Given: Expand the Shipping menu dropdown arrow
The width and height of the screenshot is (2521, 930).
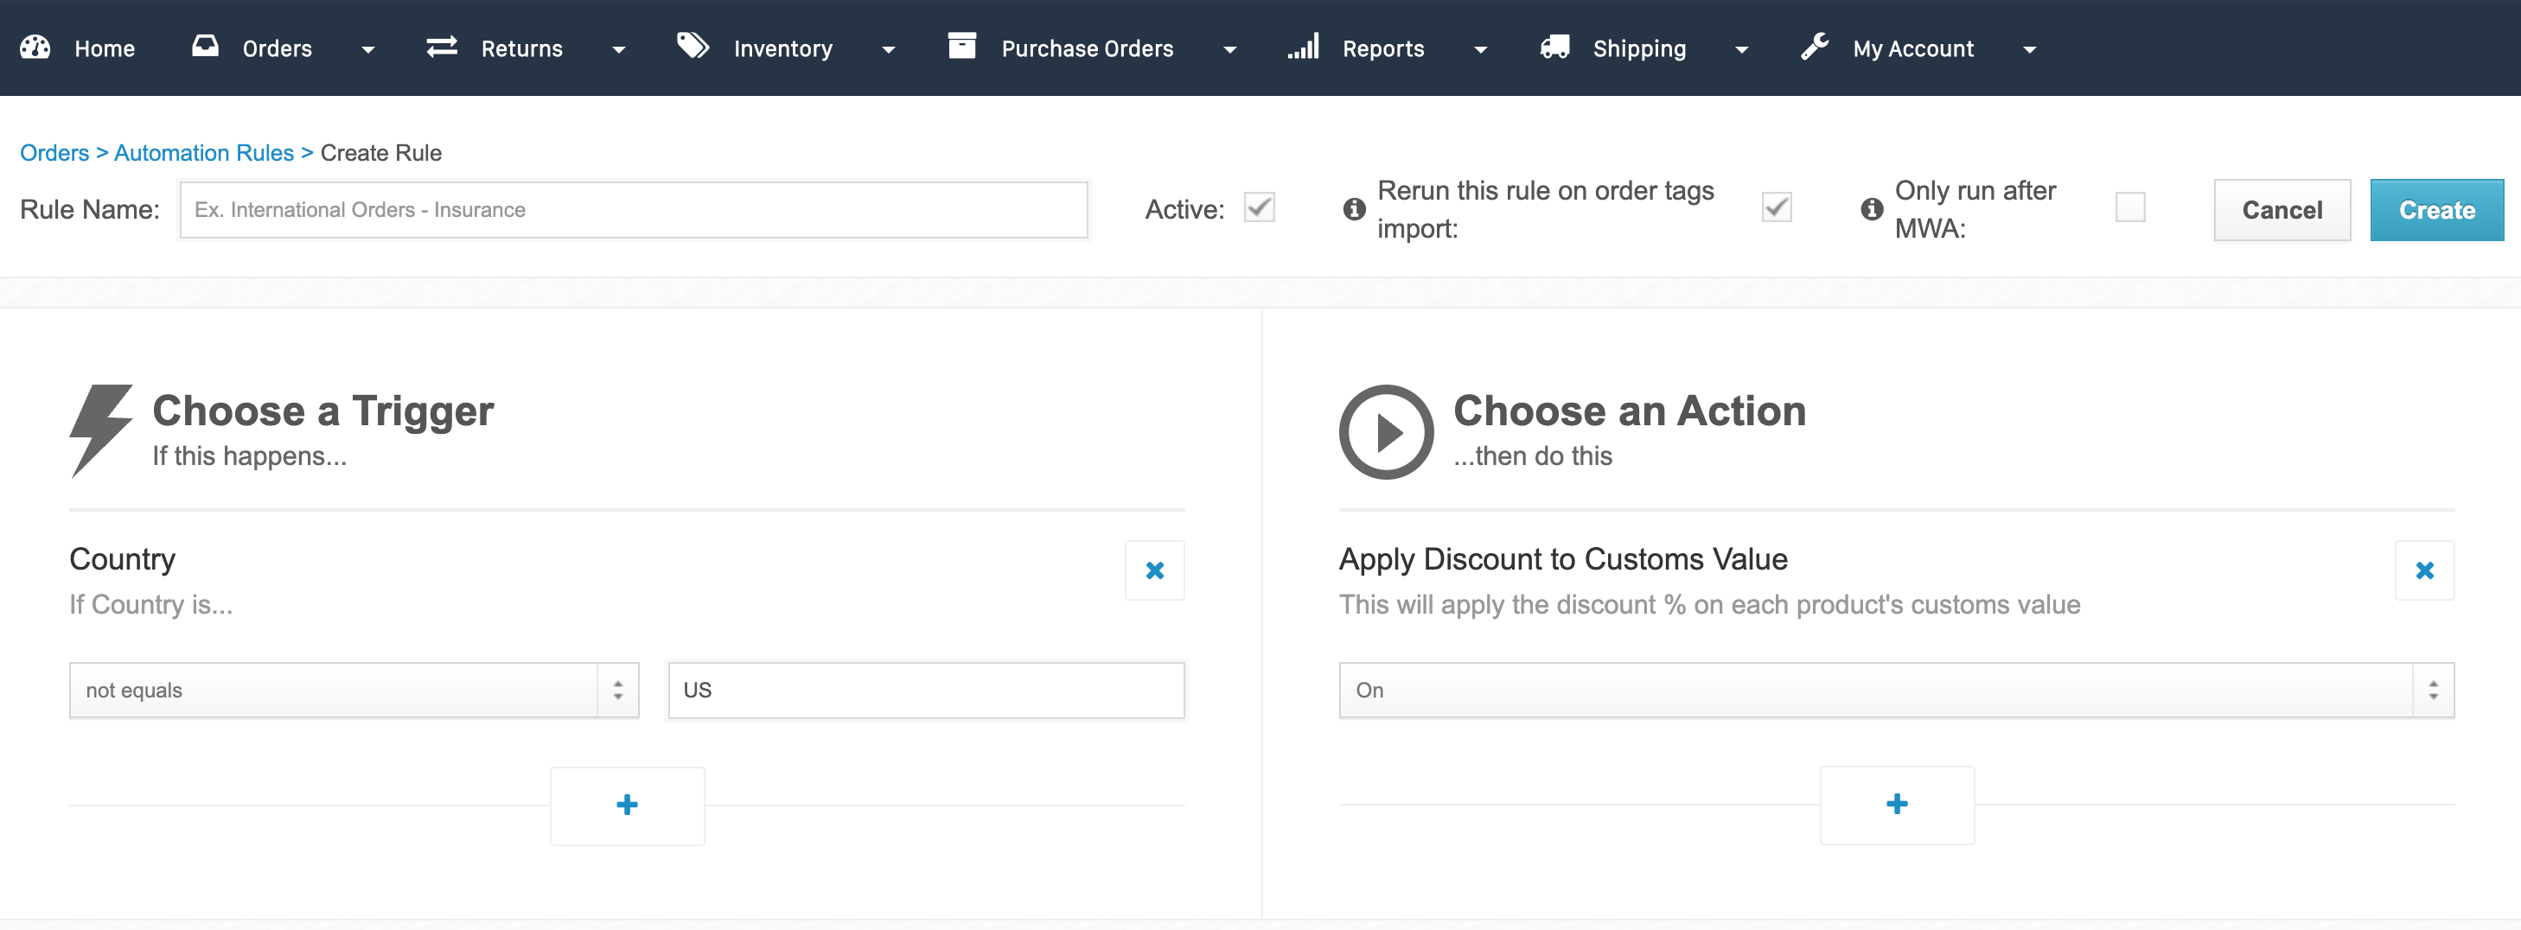Looking at the screenshot, I should [x=1742, y=50].
